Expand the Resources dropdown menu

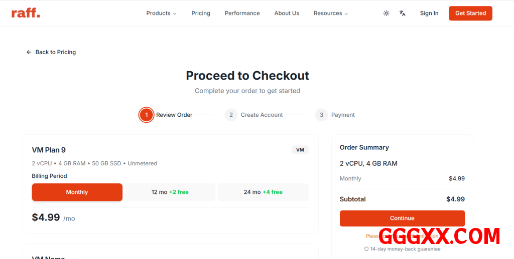(x=330, y=14)
